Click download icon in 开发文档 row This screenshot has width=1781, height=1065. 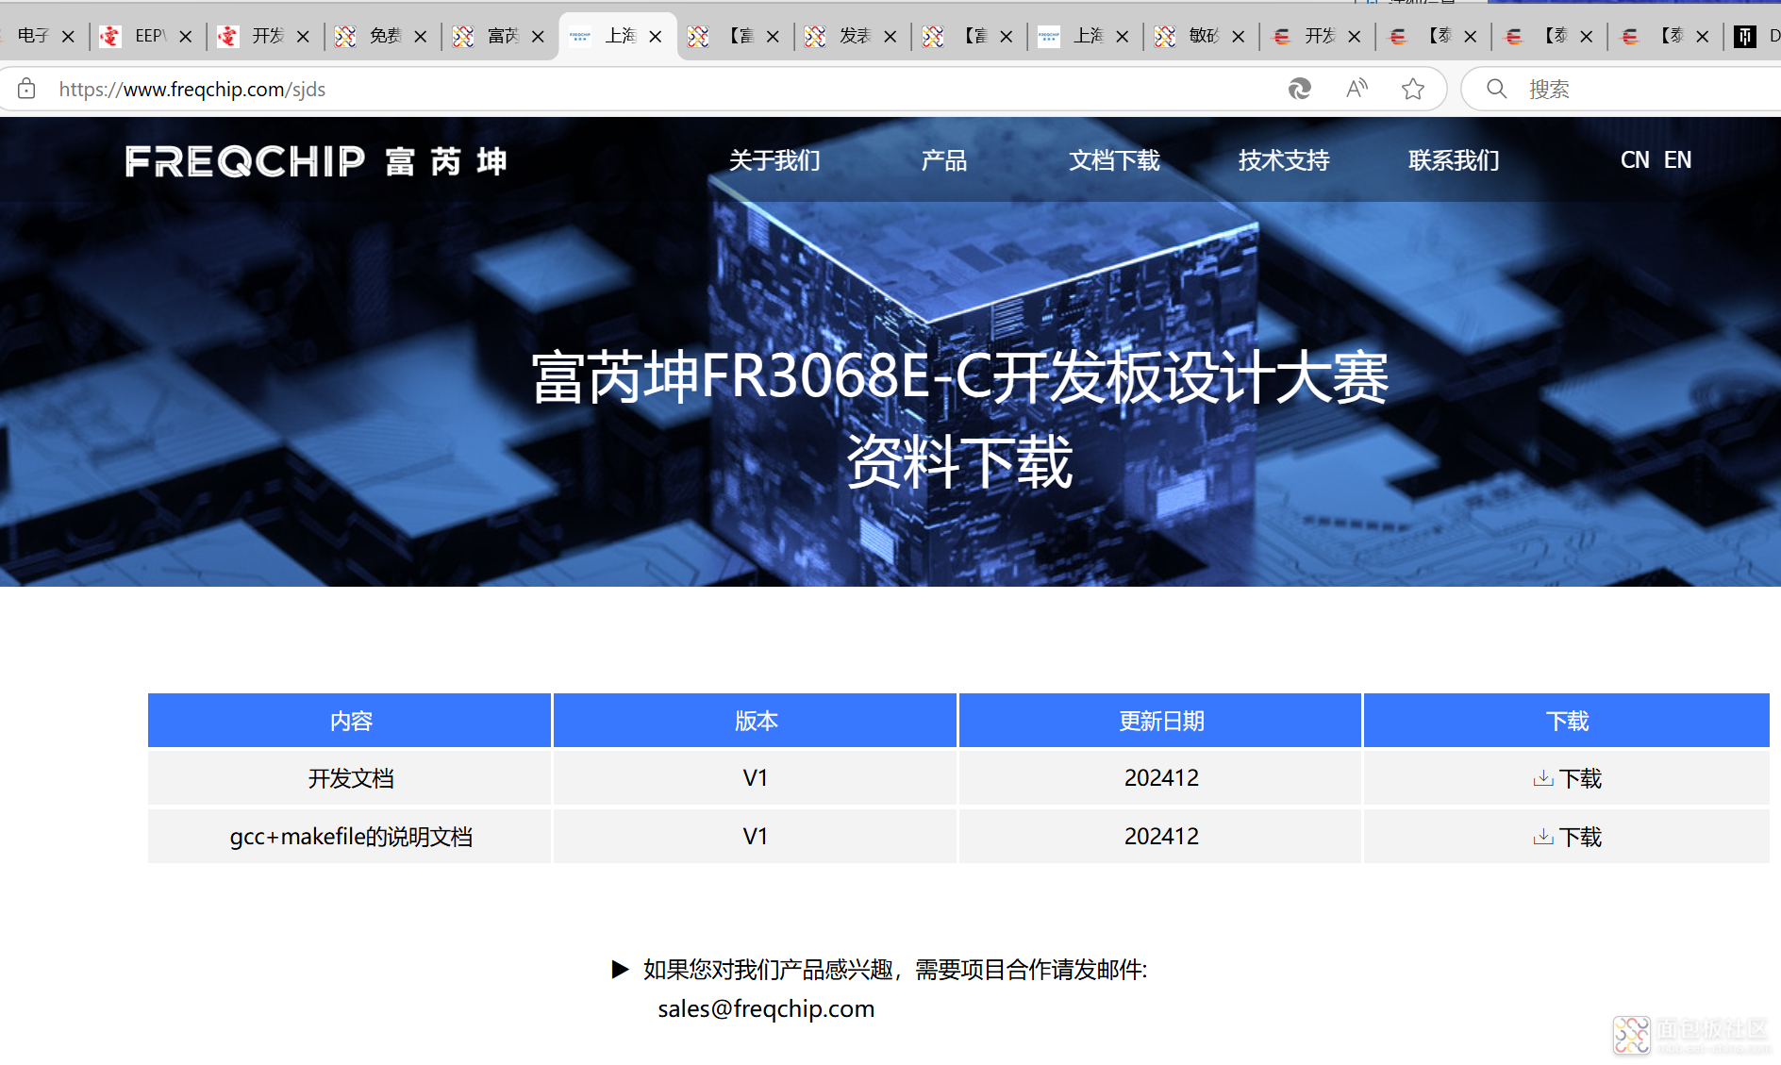point(1543,778)
